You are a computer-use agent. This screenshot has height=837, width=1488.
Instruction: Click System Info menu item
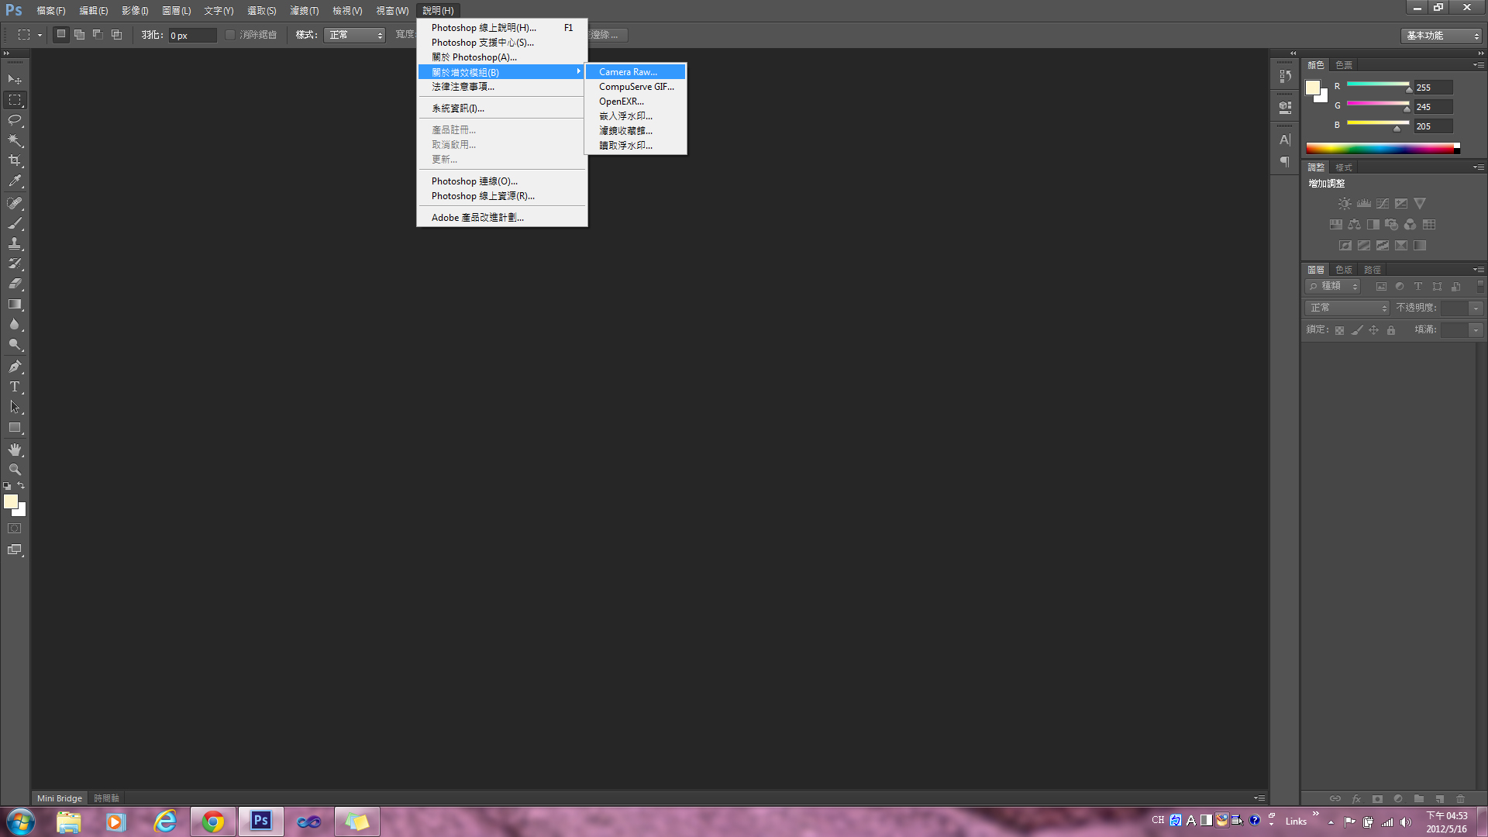click(x=501, y=108)
